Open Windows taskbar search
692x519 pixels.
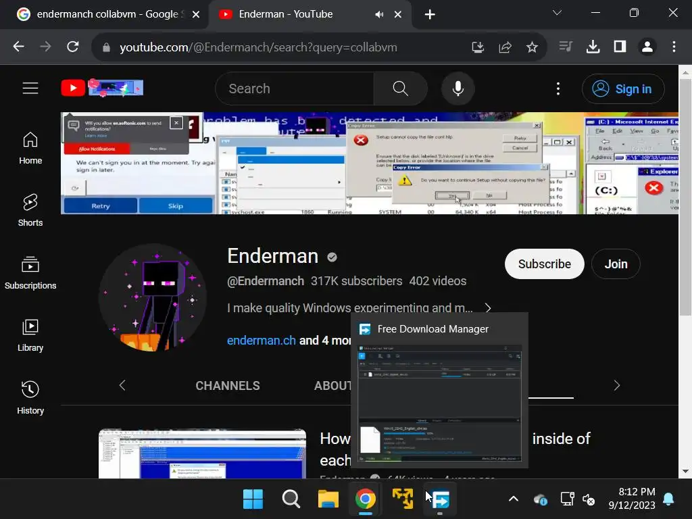(291, 499)
